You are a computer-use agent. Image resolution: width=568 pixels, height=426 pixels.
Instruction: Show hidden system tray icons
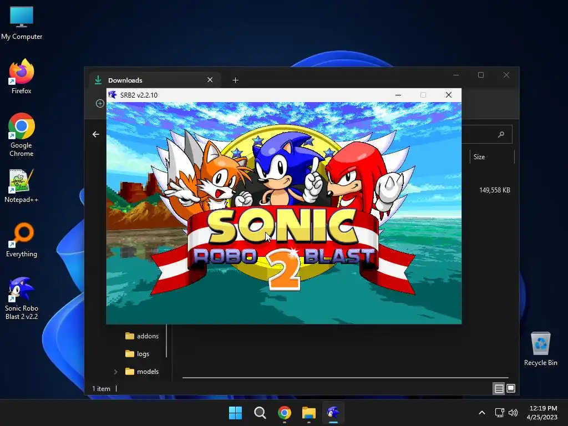[x=482, y=413]
